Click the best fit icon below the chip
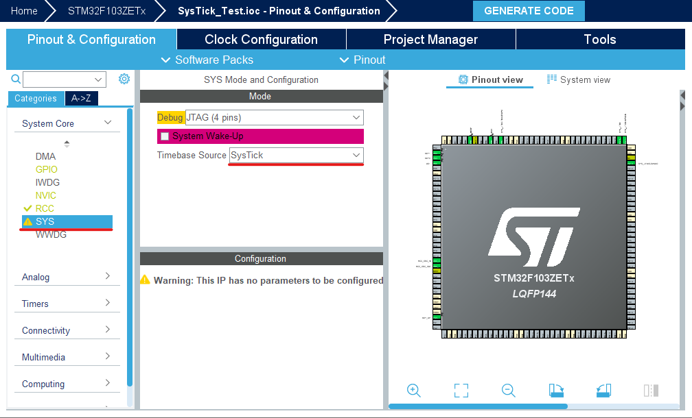 click(461, 390)
